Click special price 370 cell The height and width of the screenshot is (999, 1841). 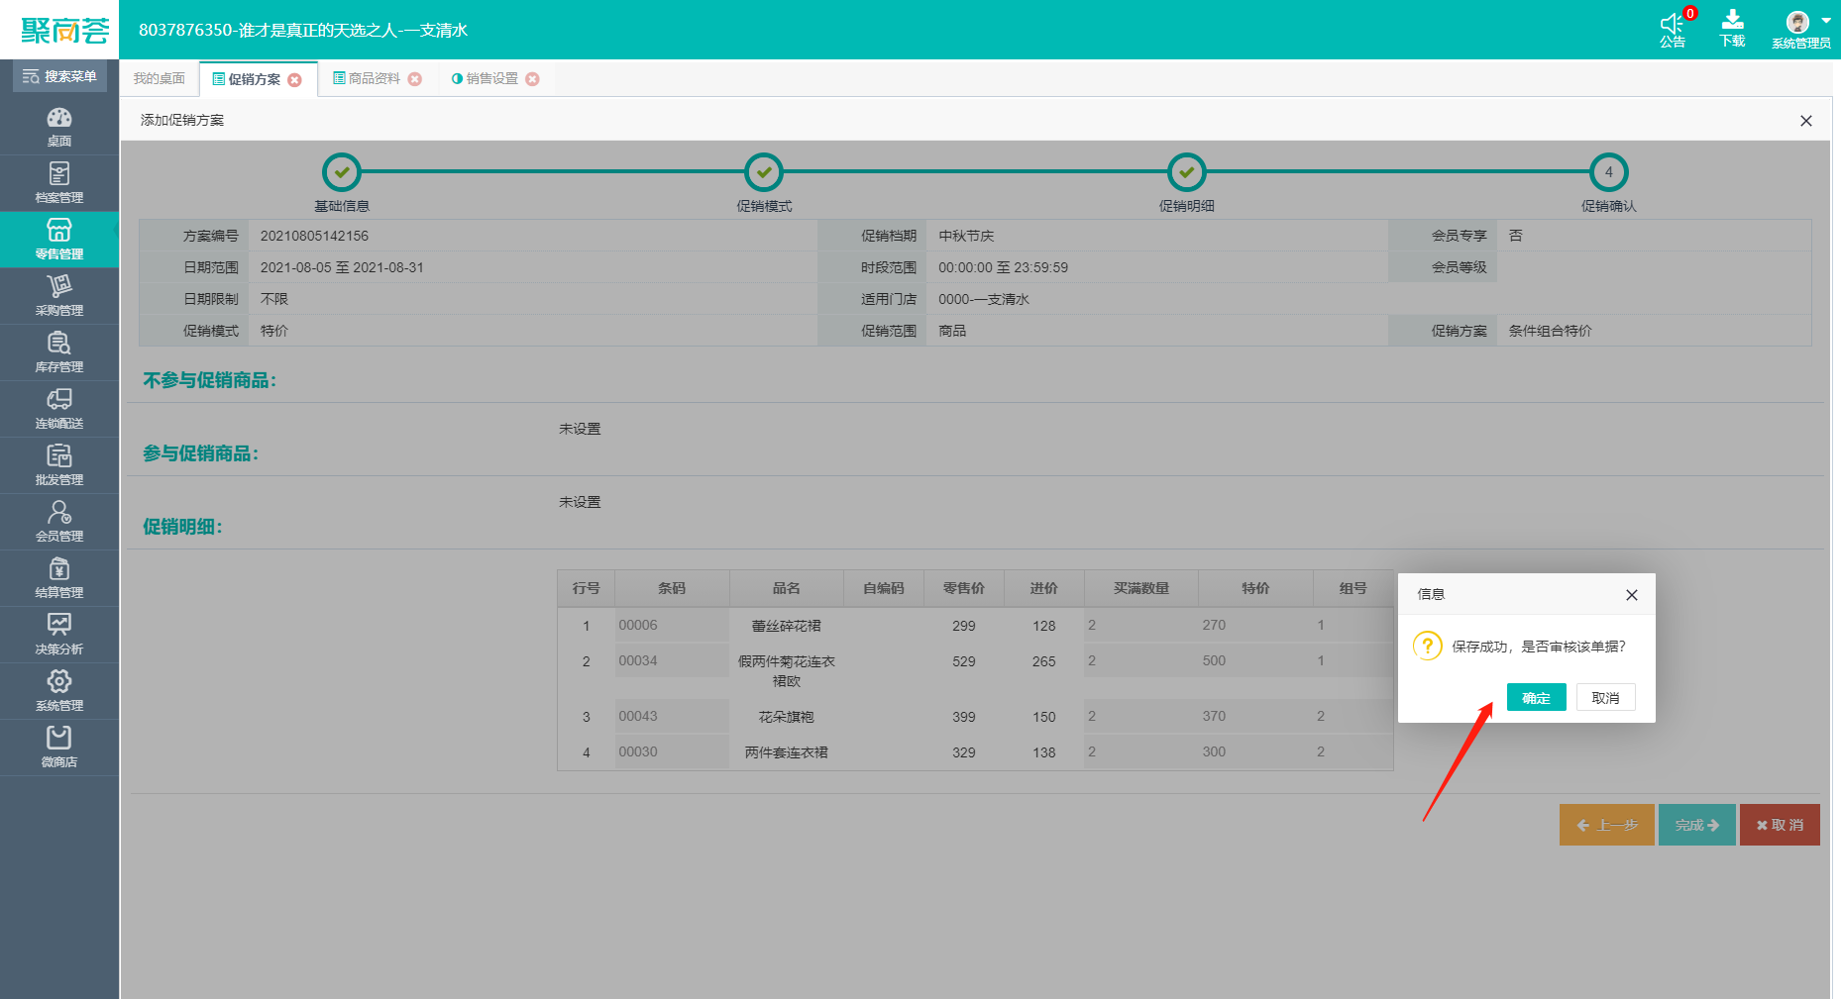(1255, 716)
